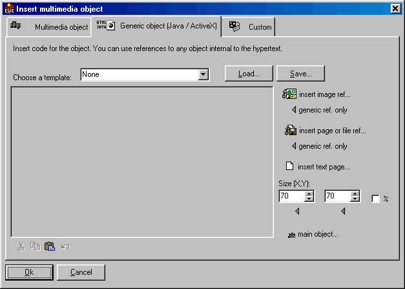Screen dimensions: 405x289
Task: Click generic ref. only arrow under page ref
Action: [294, 146]
